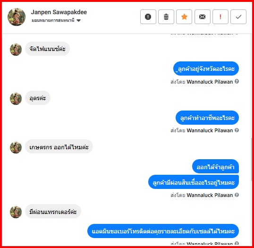
Task: Delete the conversation with the trash icon
Action: [x=166, y=17]
